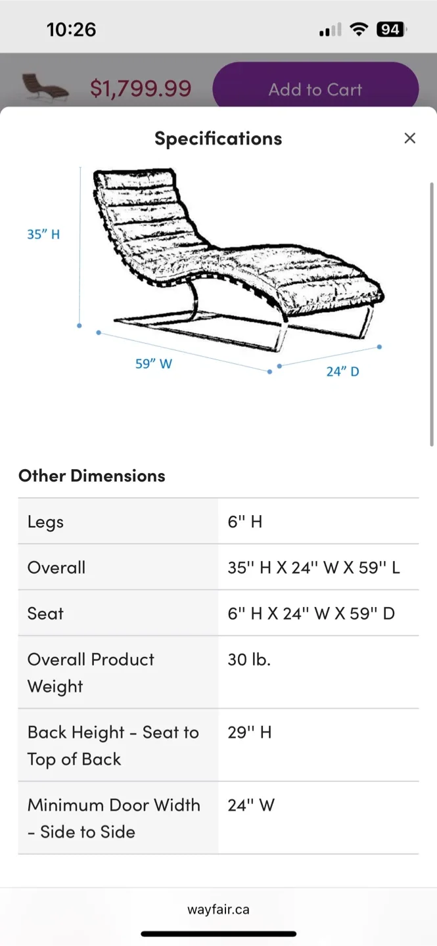Select the 59" W width label
Viewport: 437px width, 946px height.
(x=154, y=363)
